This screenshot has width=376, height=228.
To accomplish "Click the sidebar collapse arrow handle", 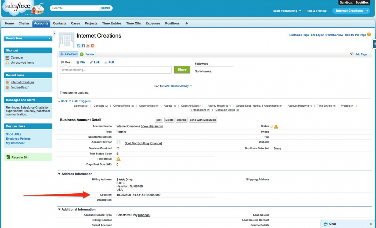I will (54, 33).
